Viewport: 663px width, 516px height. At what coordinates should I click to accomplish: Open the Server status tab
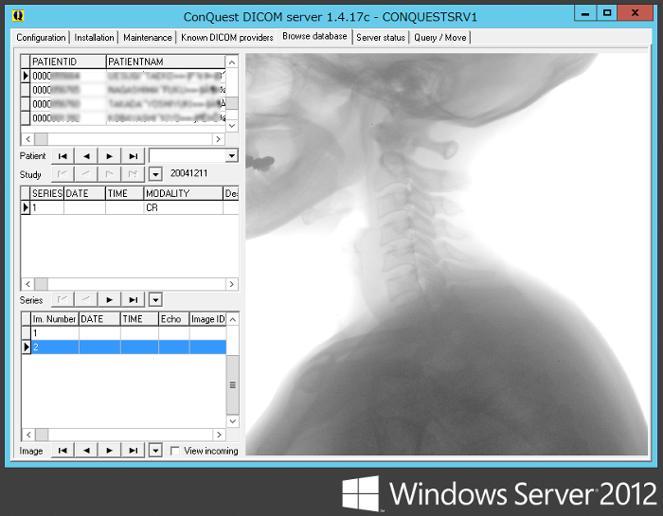(381, 38)
